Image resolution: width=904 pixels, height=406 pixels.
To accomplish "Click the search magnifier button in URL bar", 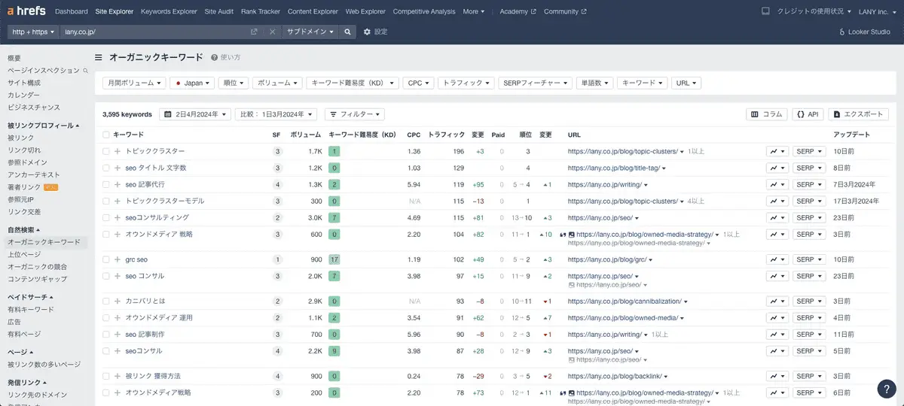I will 347,32.
